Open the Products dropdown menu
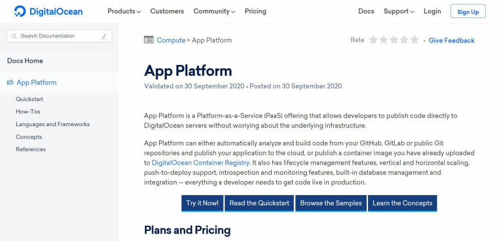 124,11
